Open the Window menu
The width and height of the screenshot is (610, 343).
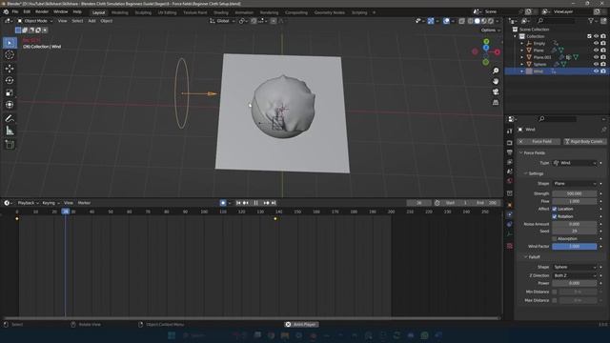click(x=60, y=12)
